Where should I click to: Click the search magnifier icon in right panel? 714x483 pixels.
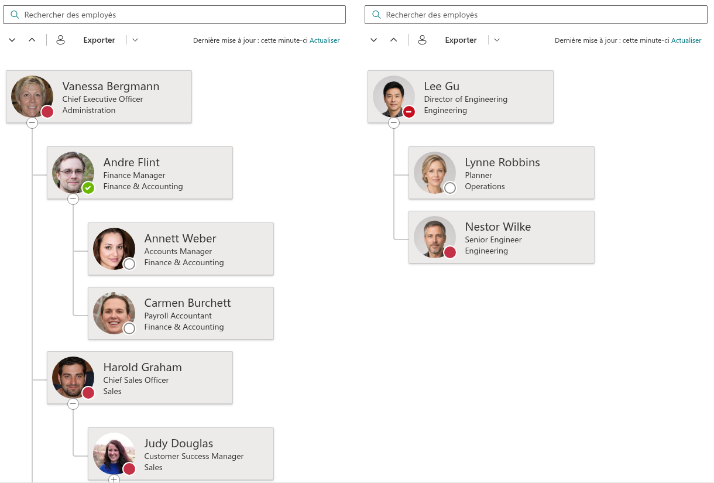click(376, 15)
